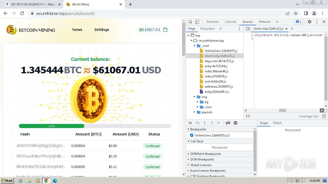Viewport: 328px width, 184px height.
Task: Bookmark this page with the star icon
Action: click(296, 13)
